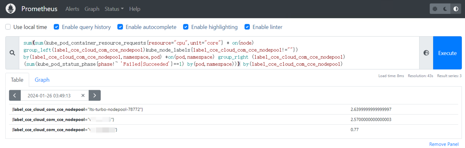This screenshot has width=465, height=148.
Task: Toggle the Enable linter checkbox
Action: (x=247, y=27)
